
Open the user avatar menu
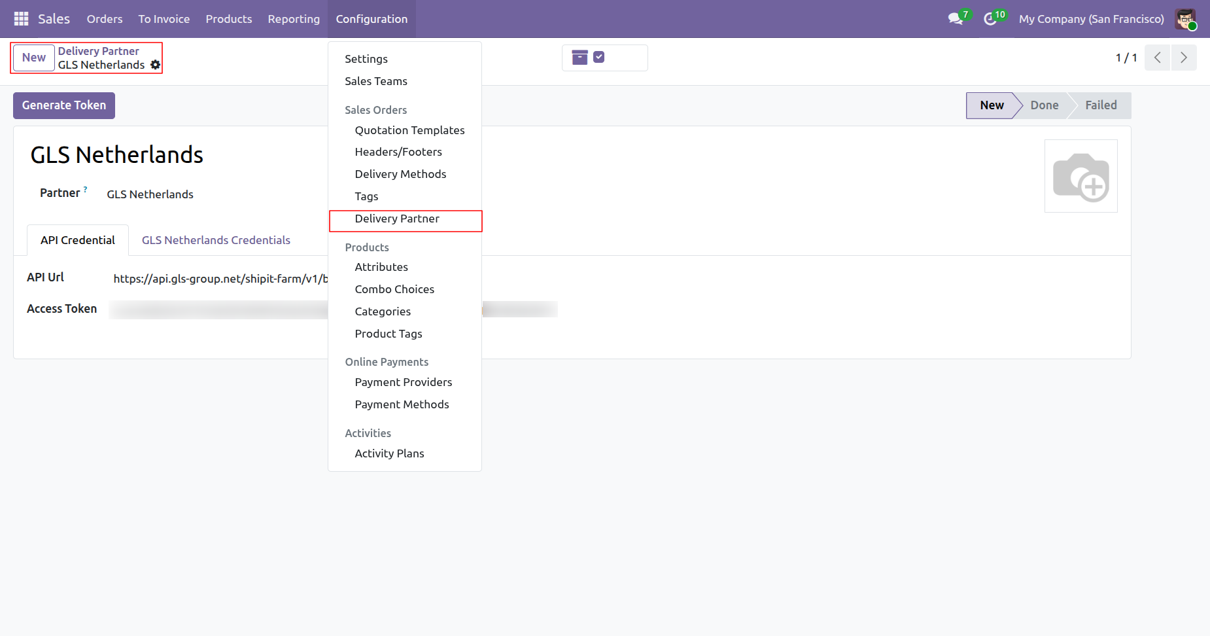click(1185, 19)
